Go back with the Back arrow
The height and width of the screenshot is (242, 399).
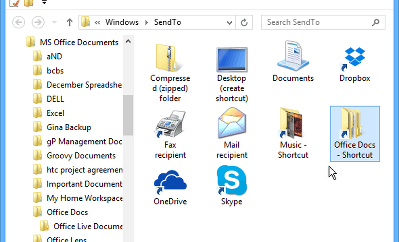pyautogui.click(x=19, y=22)
